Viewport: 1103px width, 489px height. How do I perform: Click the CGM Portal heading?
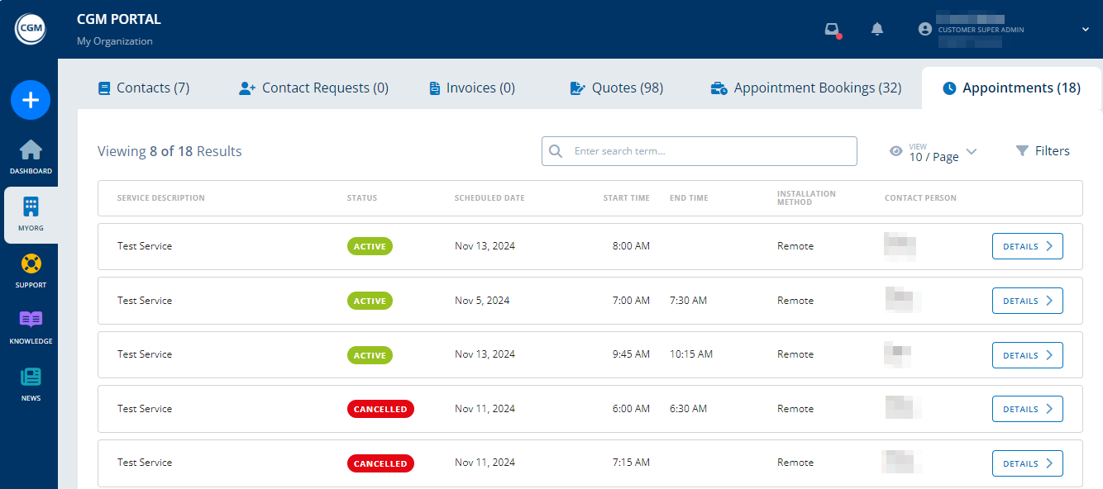pos(118,18)
